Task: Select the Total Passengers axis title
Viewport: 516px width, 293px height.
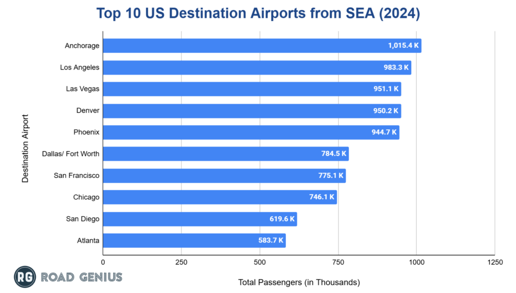Action: (299, 282)
